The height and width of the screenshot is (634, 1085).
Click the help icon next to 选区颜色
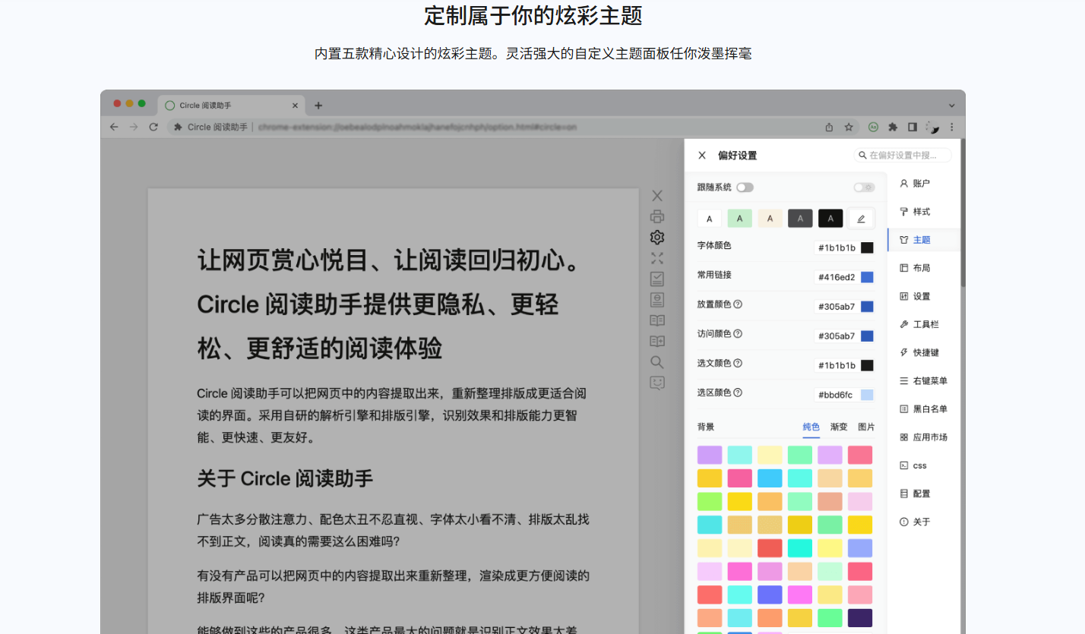tap(738, 393)
